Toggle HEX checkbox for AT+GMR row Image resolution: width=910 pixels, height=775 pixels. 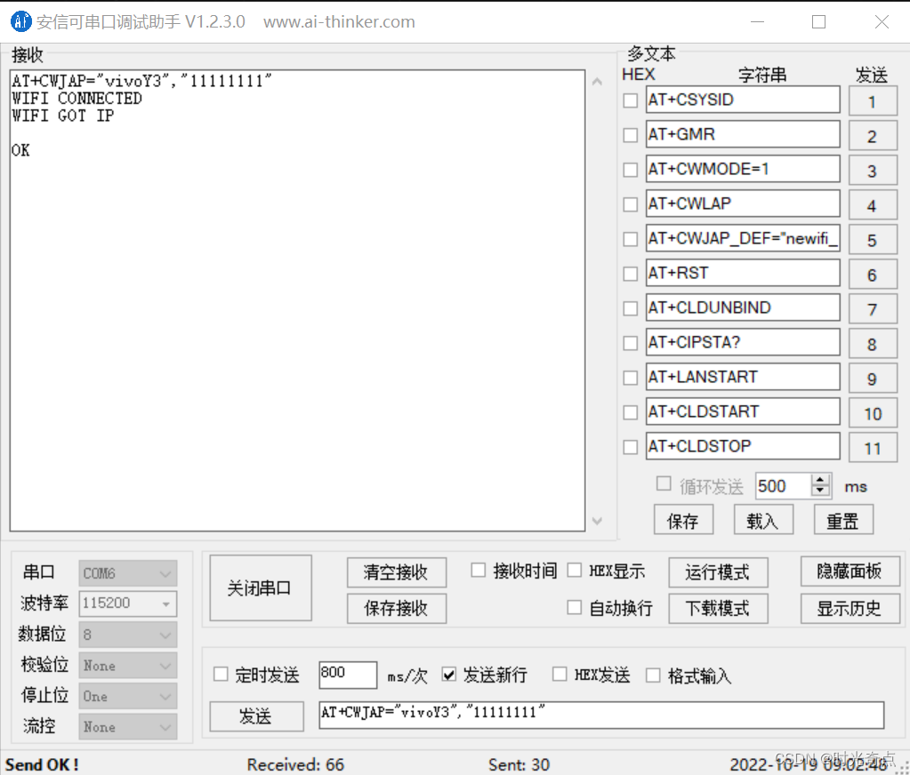631,135
